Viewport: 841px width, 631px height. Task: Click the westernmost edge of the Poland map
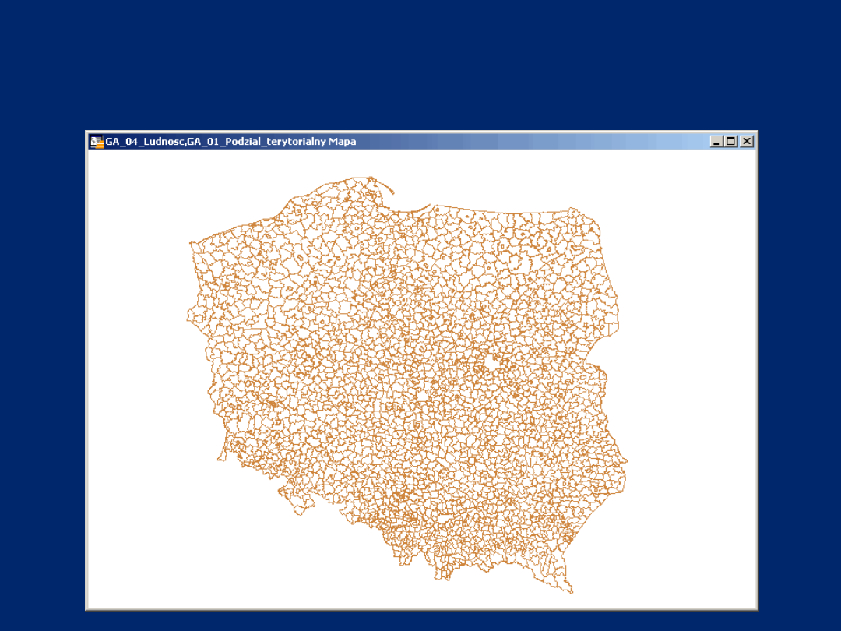point(188,317)
